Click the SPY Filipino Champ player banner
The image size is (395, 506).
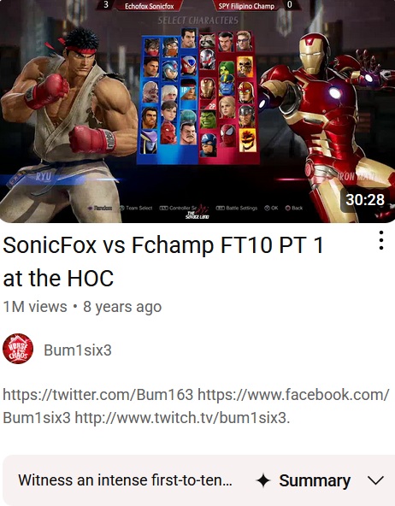coord(246,6)
